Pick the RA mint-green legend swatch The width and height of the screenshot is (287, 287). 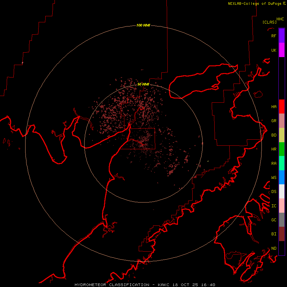(x=282, y=163)
